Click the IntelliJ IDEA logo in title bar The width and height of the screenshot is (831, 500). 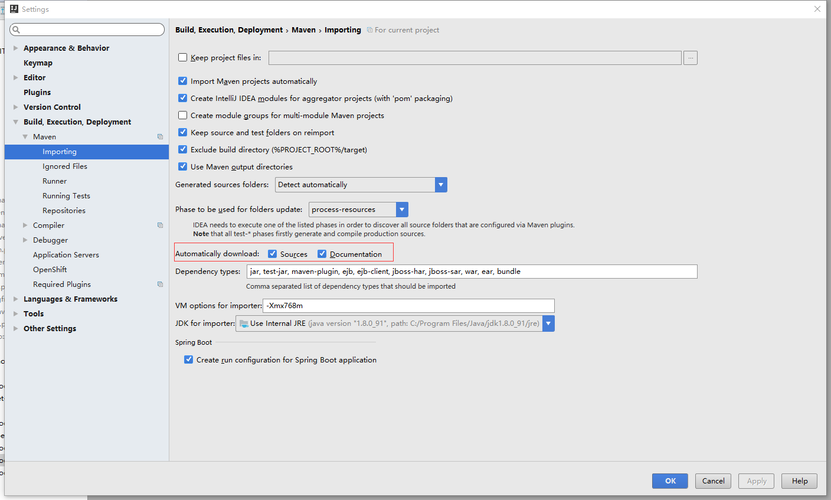click(x=14, y=9)
